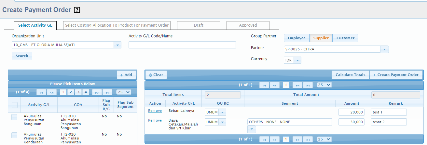Select page 3 in left picker paginator
This screenshot has width=427, height=145.
[78, 92]
